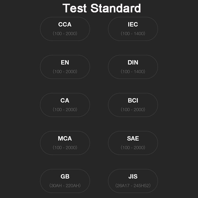Tap the MCA standard button
This screenshot has height=198, width=198.
(65, 143)
